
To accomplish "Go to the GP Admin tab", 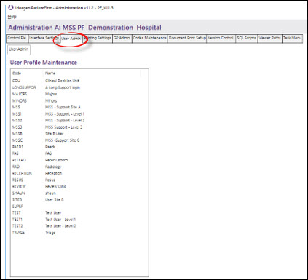I will [x=122, y=38].
